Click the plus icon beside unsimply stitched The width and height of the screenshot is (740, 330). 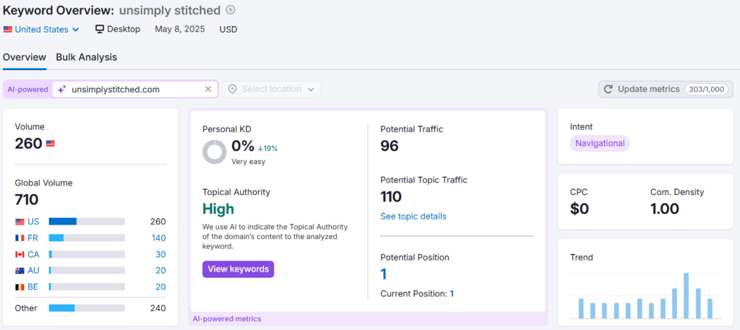click(231, 10)
